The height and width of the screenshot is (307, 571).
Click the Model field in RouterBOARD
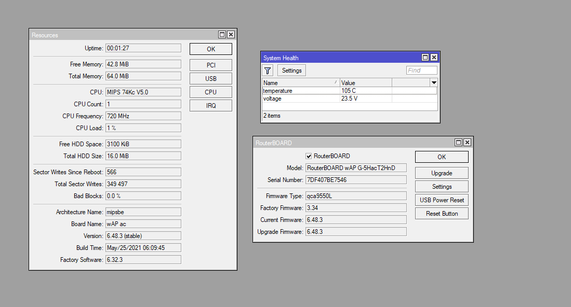coord(356,168)
